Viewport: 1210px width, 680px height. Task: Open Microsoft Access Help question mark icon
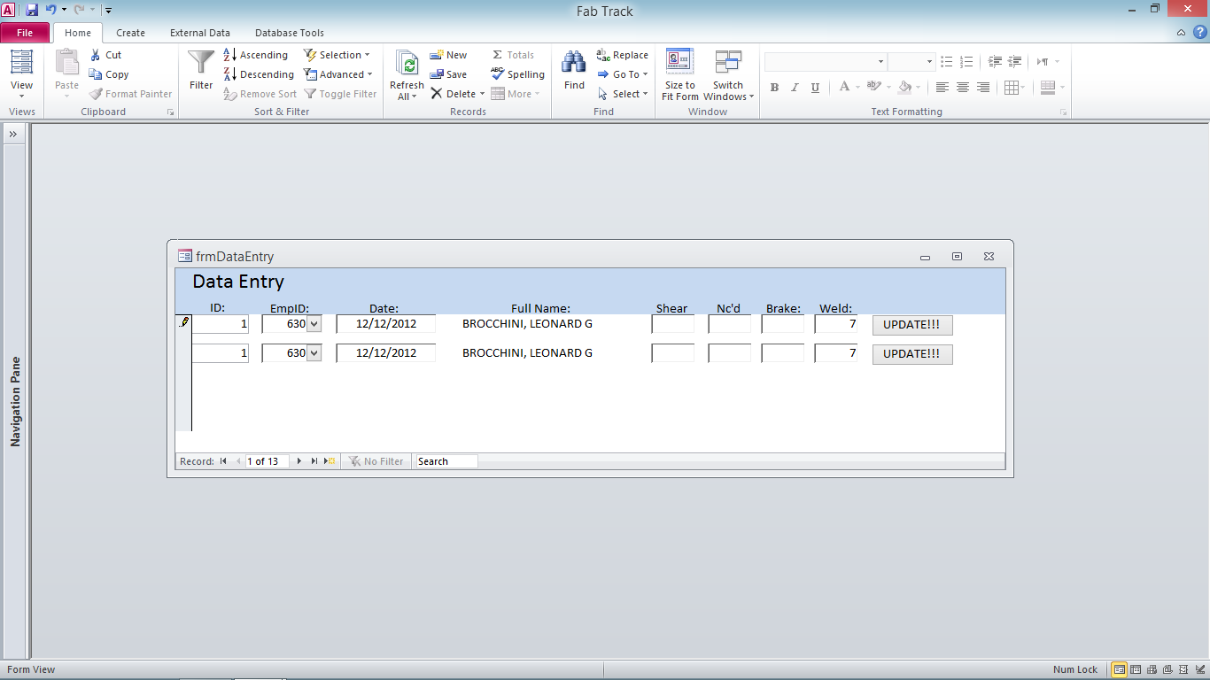tap(1199, 33)
